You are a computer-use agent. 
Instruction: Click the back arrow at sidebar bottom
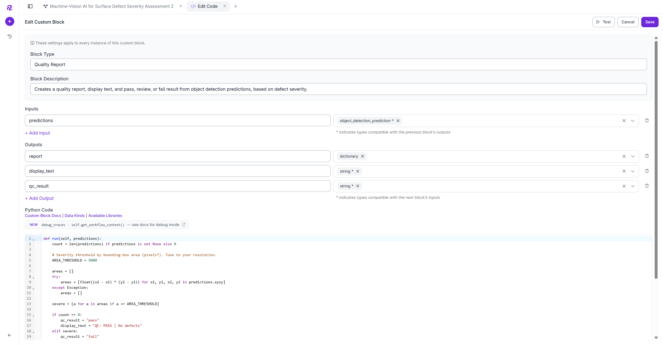pyautogui.click(x=10, y=335)
